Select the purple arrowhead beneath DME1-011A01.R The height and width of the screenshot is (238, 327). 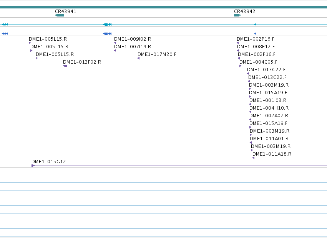tap(251, 143)
